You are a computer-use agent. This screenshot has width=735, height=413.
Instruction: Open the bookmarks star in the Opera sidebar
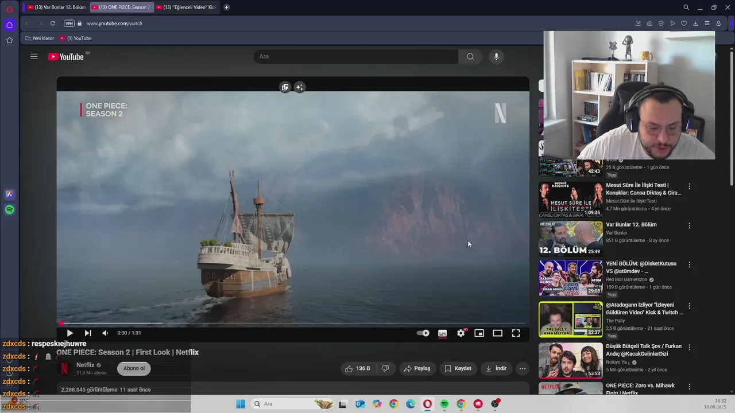click(x=9, y=40)
